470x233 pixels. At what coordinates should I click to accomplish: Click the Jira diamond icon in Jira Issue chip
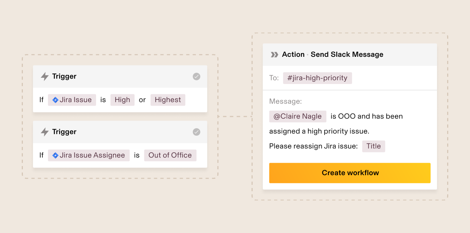pos(55,100)
